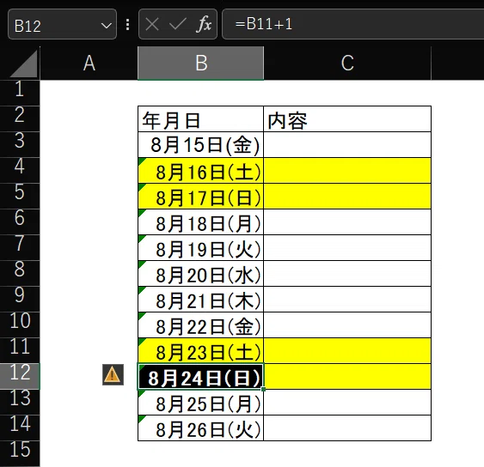Select cell with 8月15日(金)
Viewport: 484px width, 467px height.
(x=200, y=144)
